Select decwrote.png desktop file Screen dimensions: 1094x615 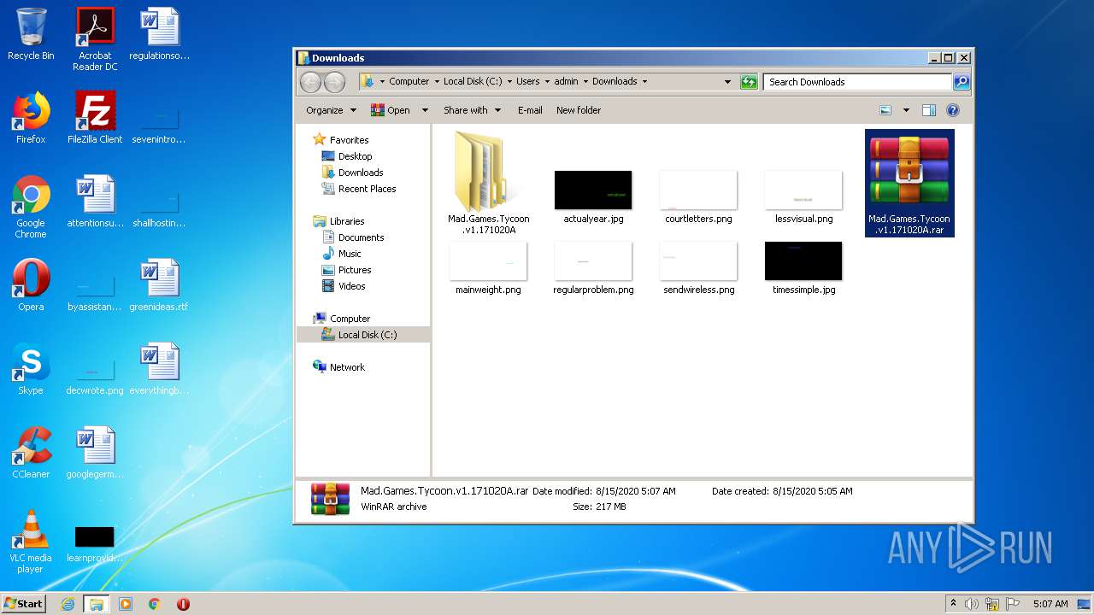coord(95,376)
